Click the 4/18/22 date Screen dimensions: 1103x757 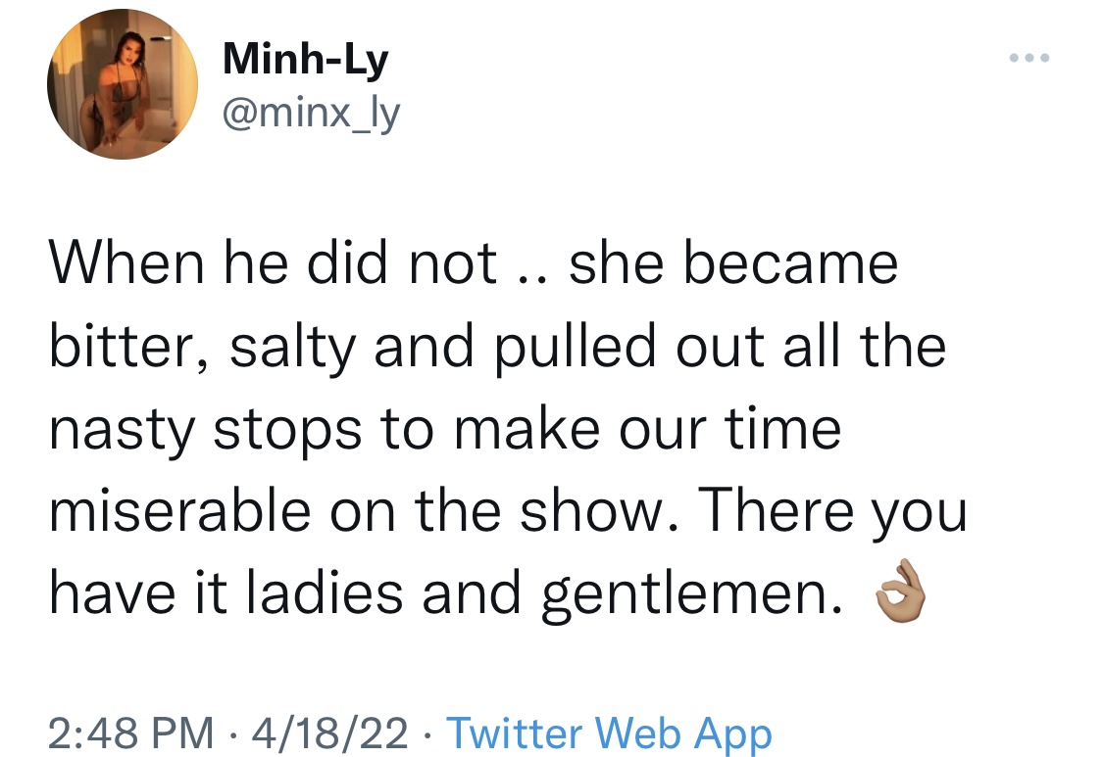coord(329,733)
